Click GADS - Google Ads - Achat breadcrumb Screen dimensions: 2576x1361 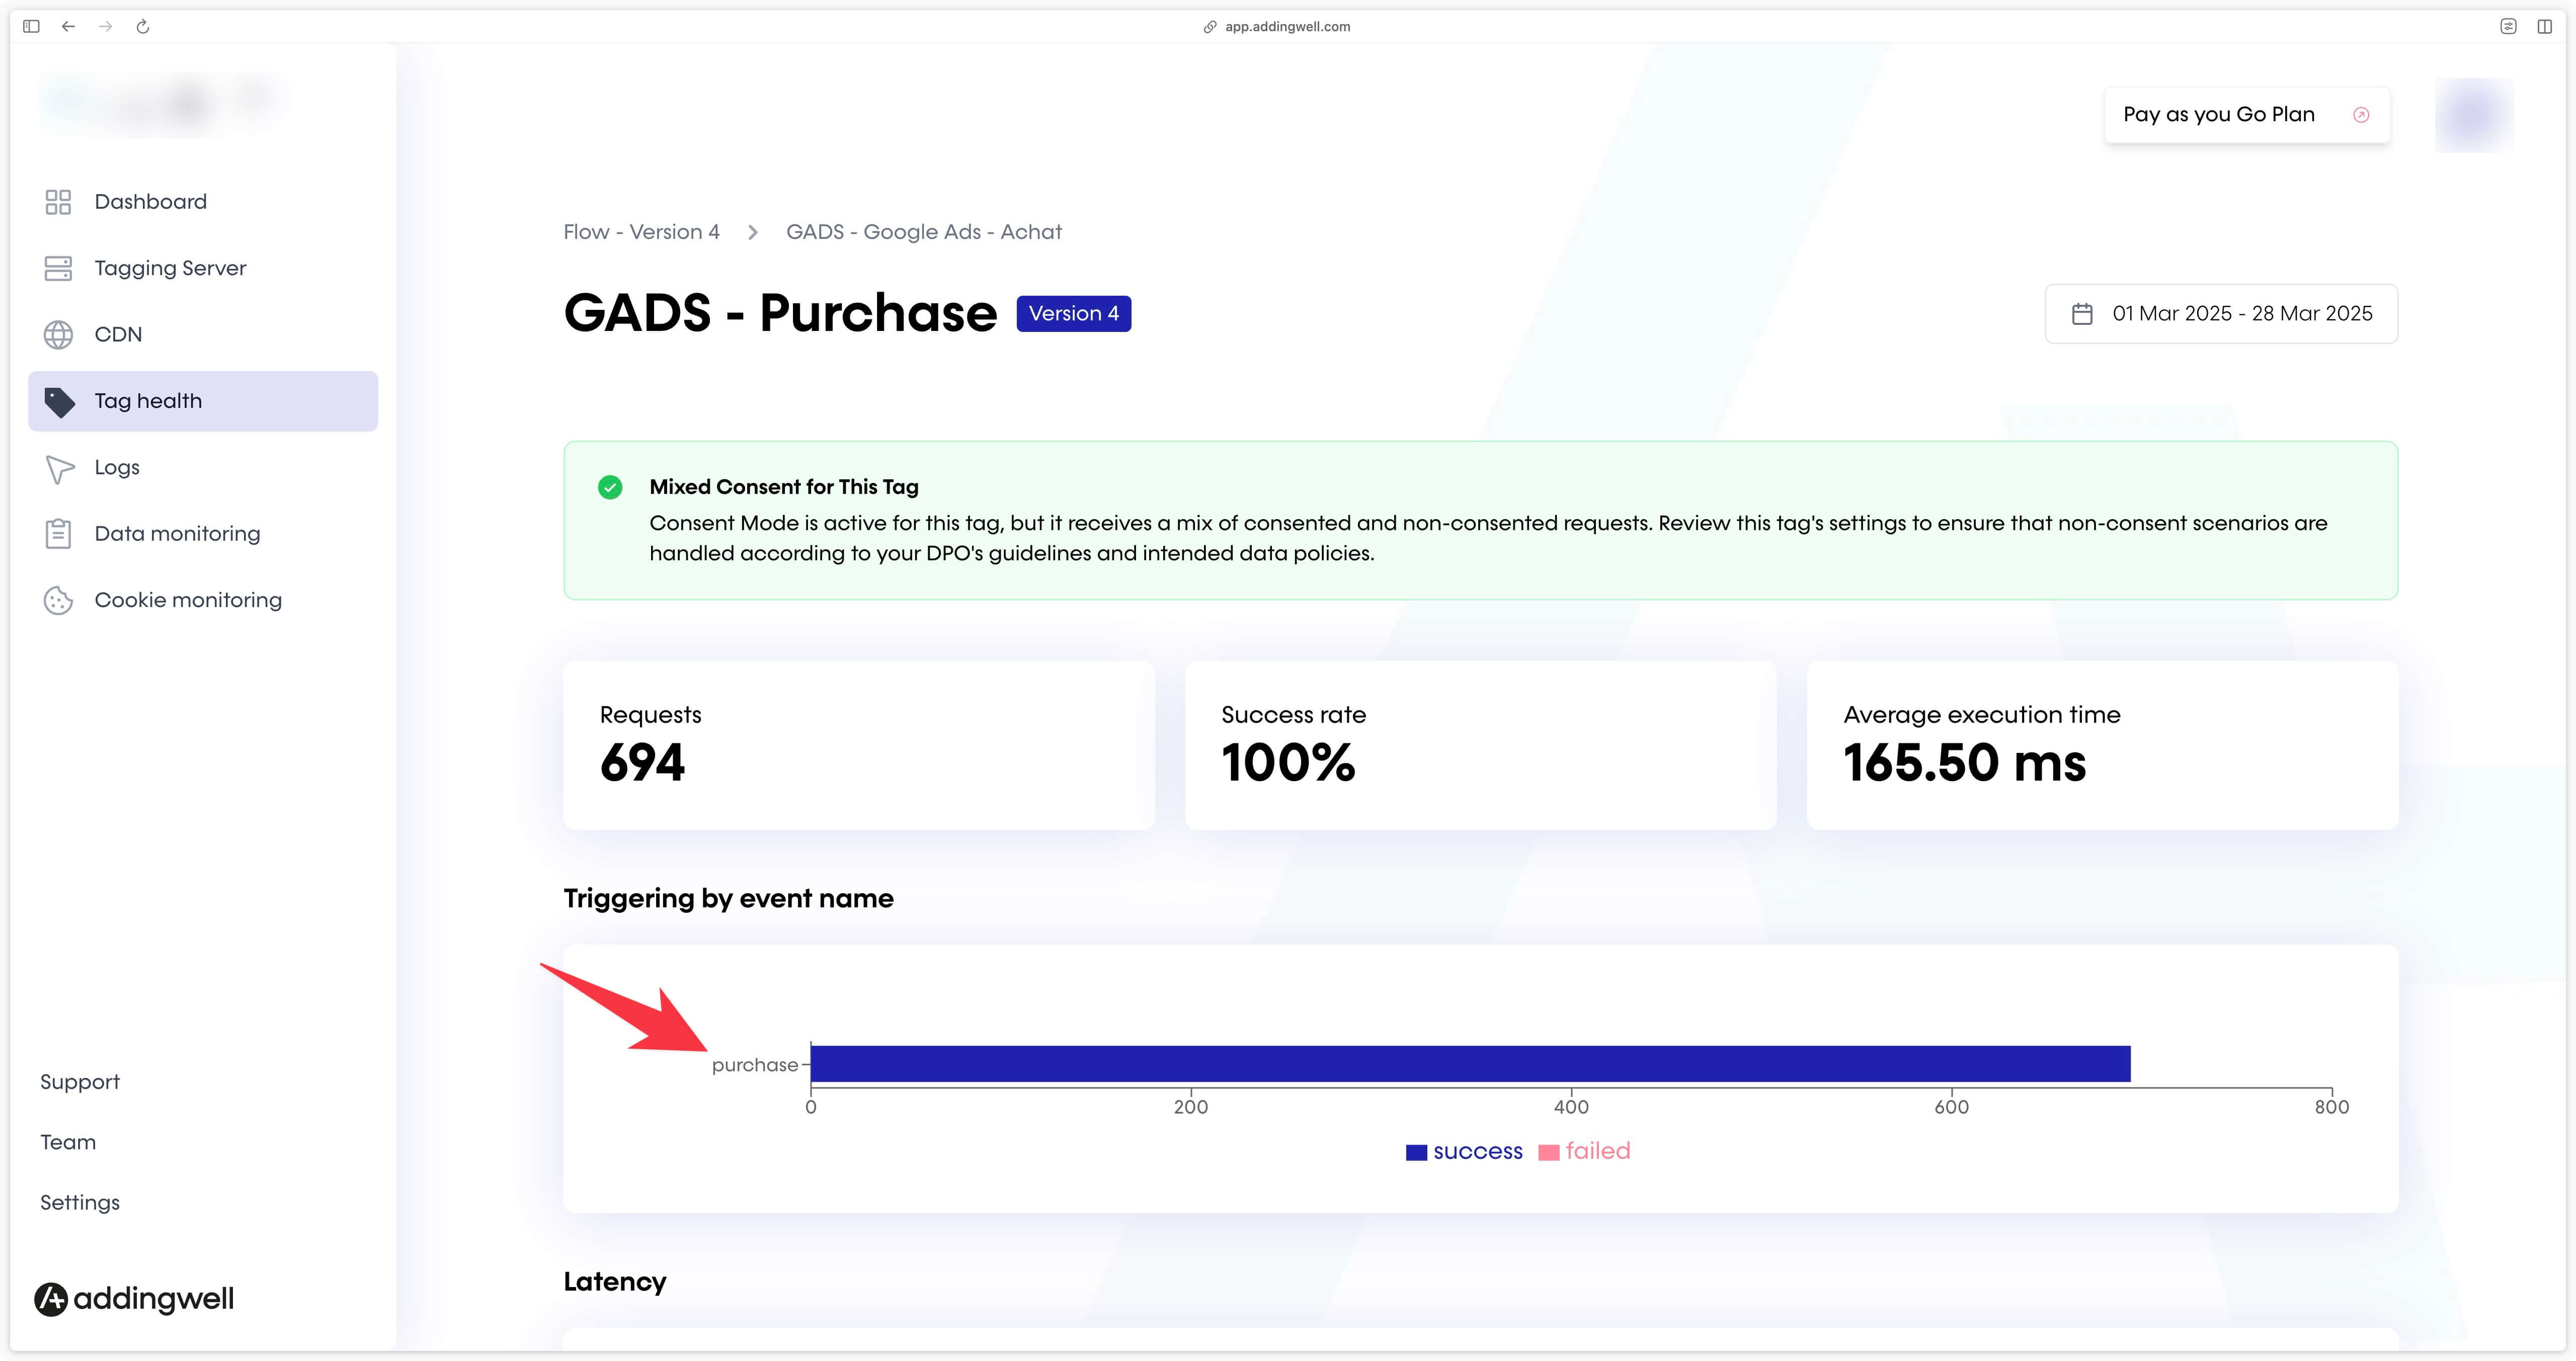924,232
